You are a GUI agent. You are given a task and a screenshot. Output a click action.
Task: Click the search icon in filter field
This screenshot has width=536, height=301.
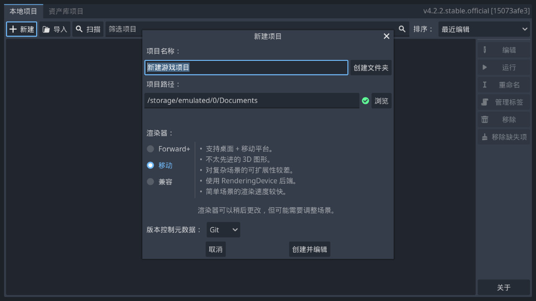402,29
